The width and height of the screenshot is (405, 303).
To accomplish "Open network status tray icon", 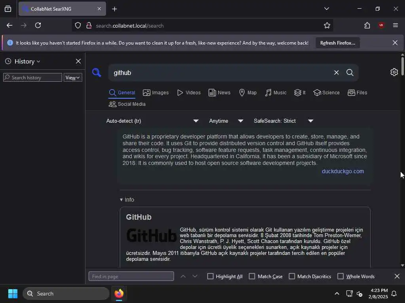I will (x=350, y=294).
